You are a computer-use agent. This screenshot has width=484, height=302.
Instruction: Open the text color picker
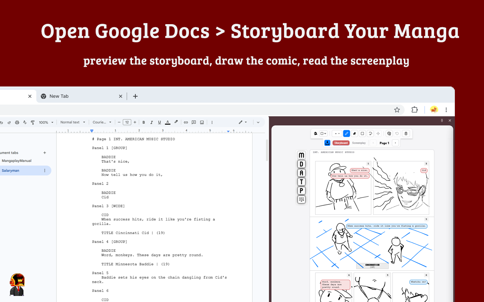[168, 122]
